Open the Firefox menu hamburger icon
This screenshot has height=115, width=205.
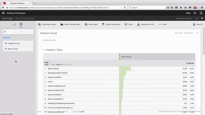coord(202,8)
